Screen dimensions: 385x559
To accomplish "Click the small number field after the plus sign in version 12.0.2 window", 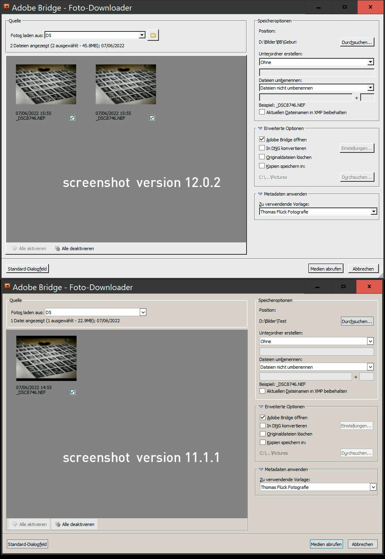I will 367,97.
